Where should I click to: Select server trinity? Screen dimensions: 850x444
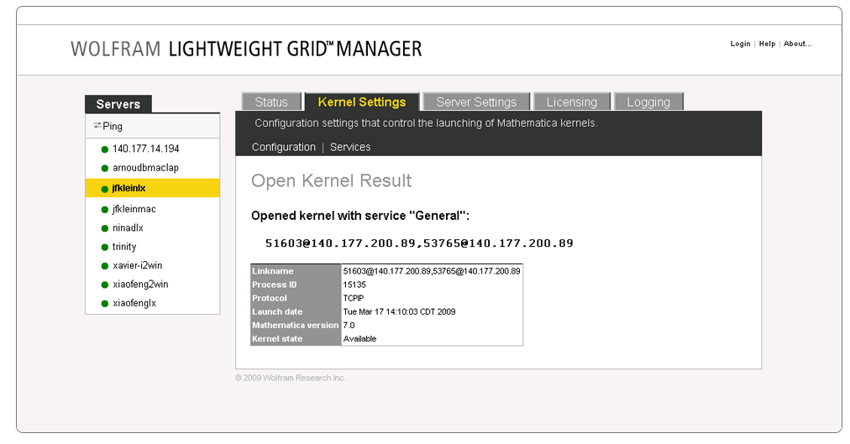click(x=124, y=247)
